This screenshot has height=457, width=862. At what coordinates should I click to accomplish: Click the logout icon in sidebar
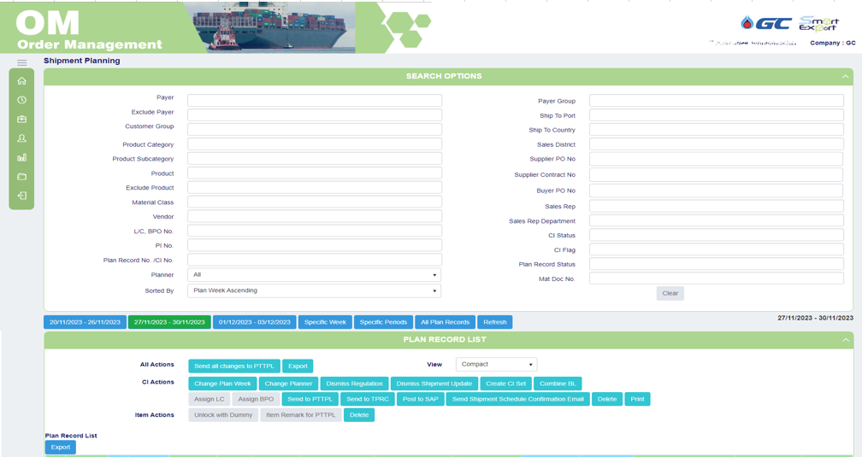[22, 196]
